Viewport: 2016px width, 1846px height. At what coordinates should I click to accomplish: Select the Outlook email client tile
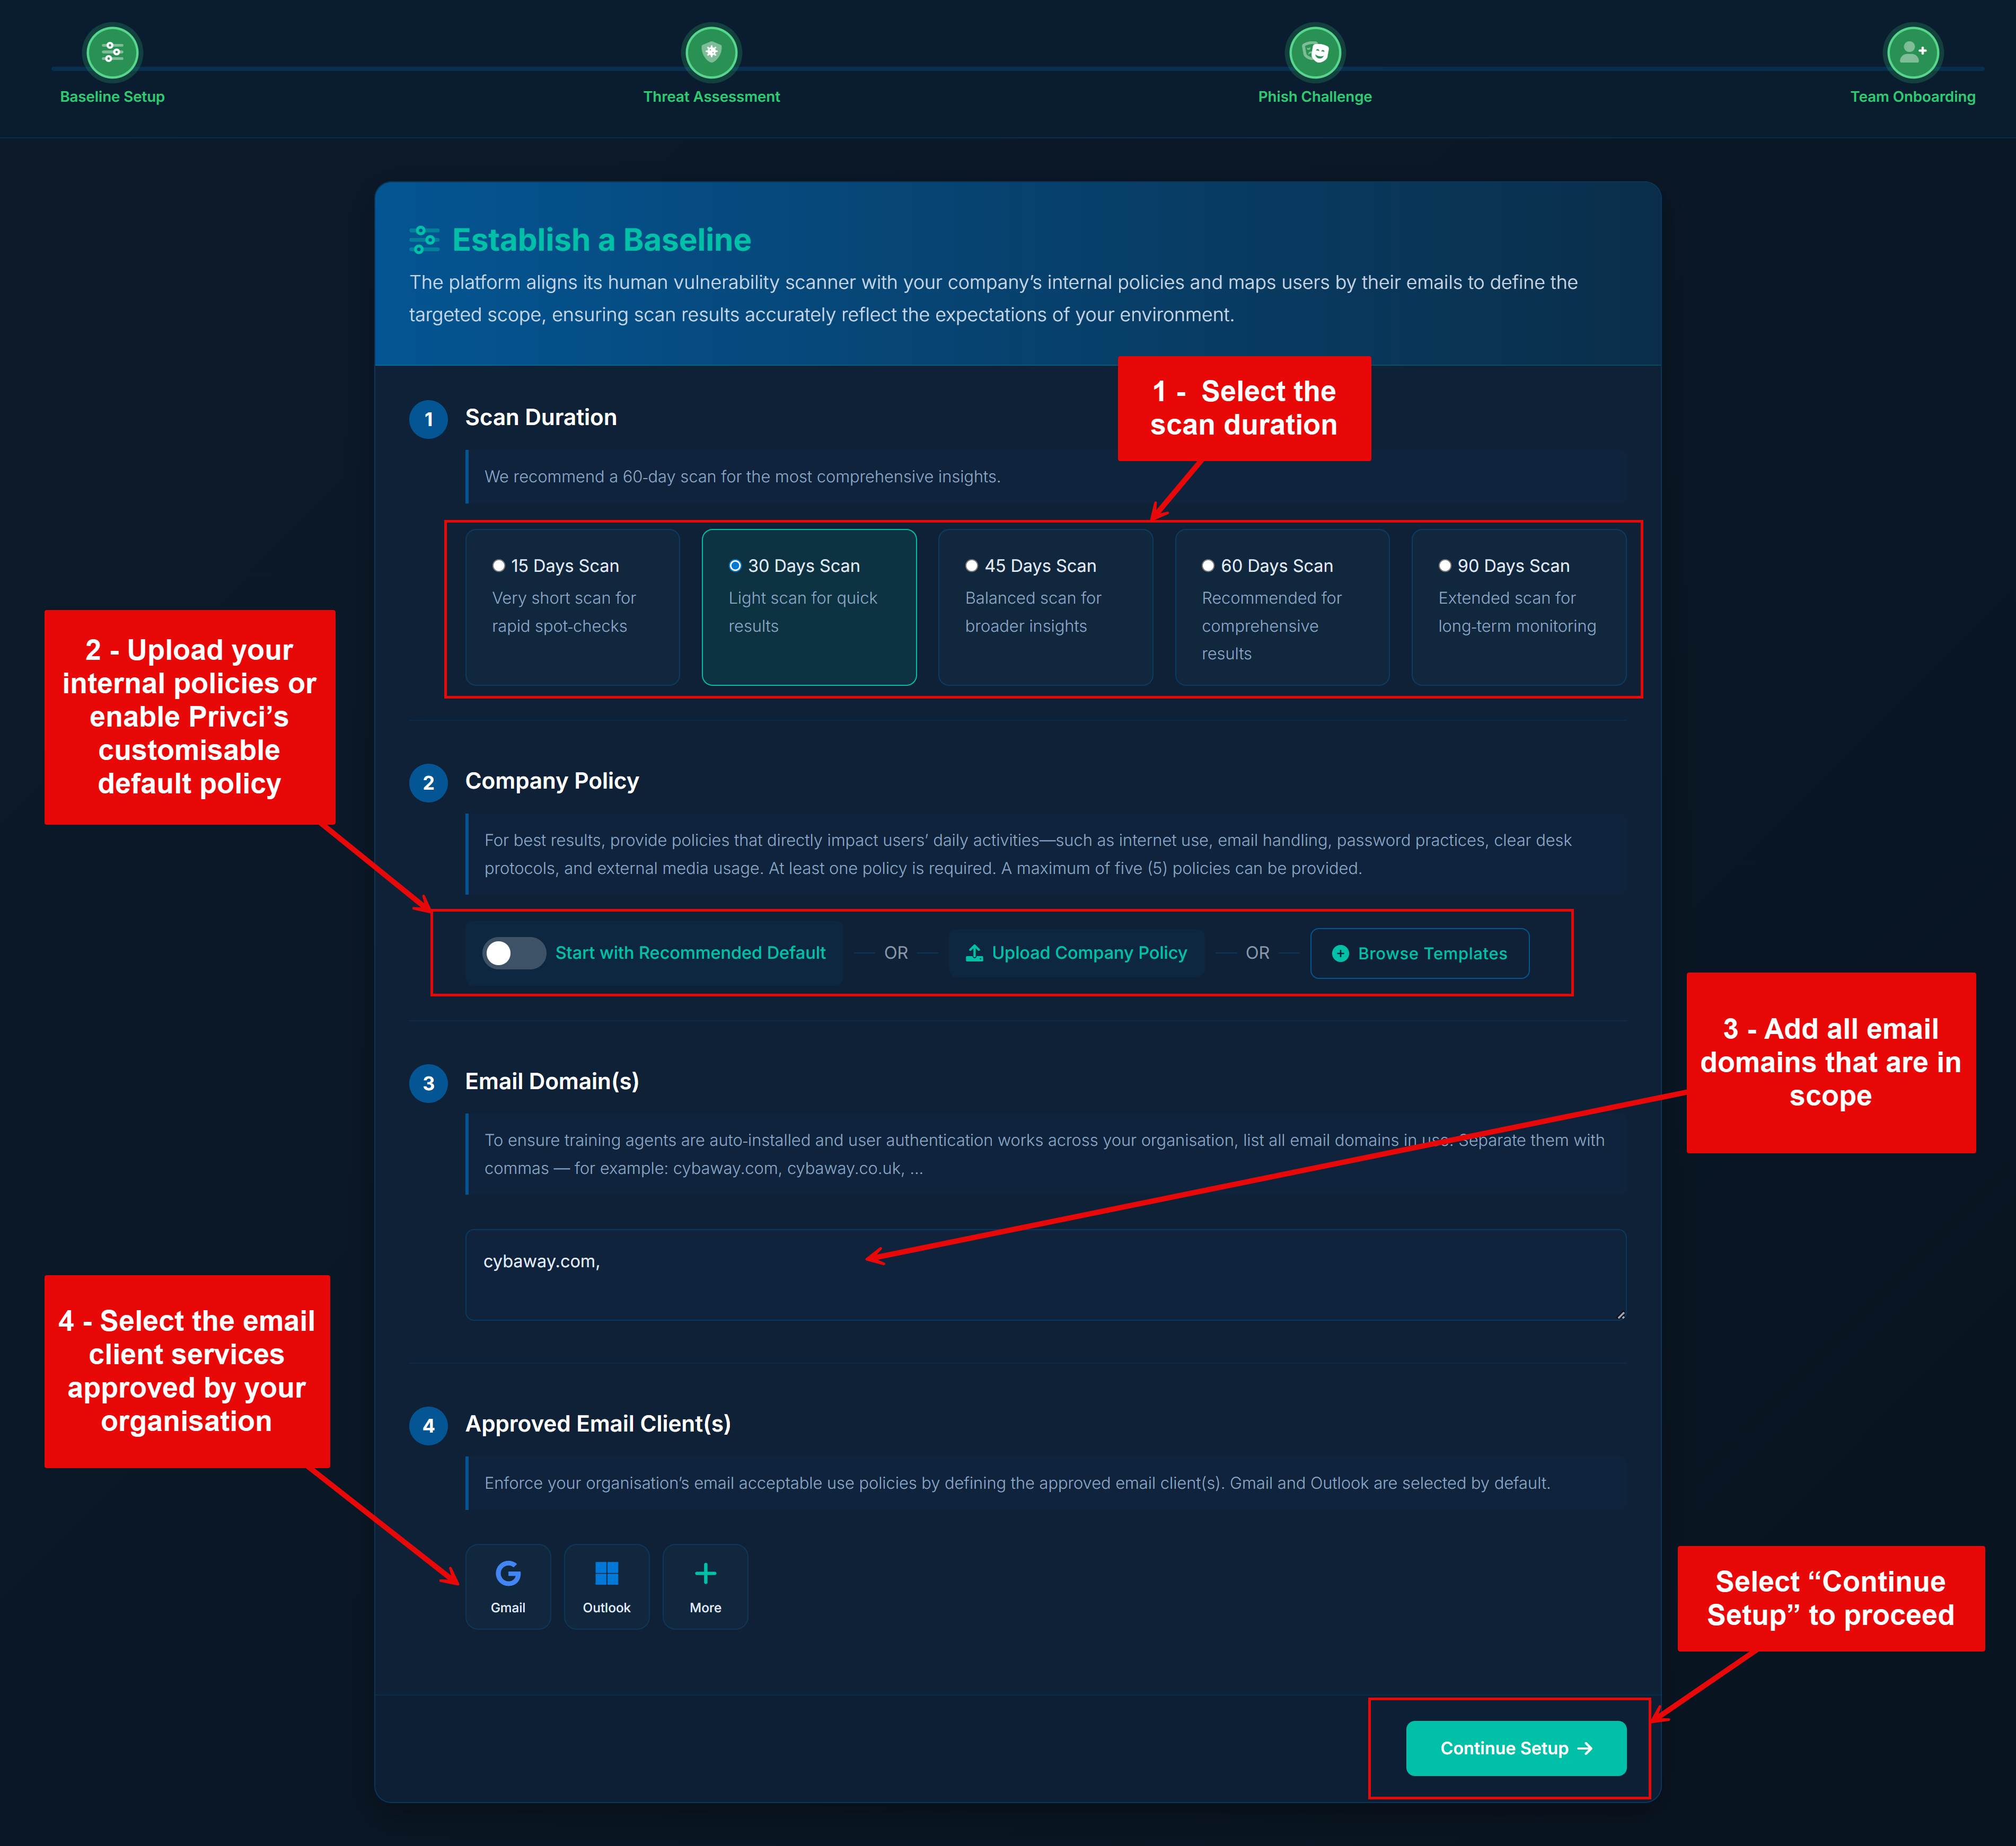tap(606, 1586)
